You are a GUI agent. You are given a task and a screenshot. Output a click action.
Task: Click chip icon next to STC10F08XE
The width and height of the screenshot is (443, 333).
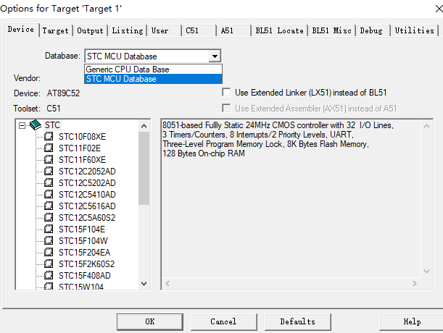(x=49, y=136)
